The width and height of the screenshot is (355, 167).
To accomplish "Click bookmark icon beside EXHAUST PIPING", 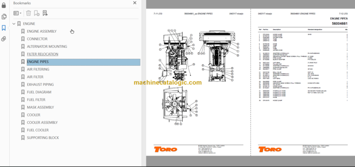I will coord(23,85).
